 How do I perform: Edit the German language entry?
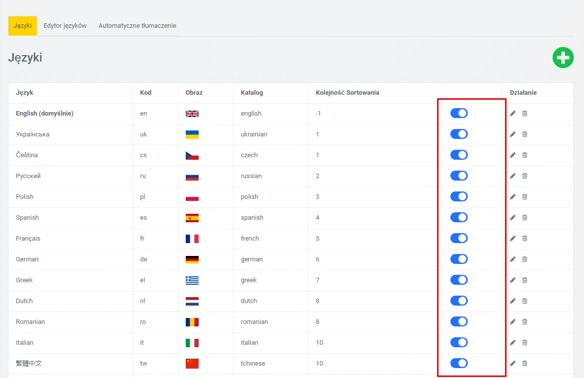point(512,259)
